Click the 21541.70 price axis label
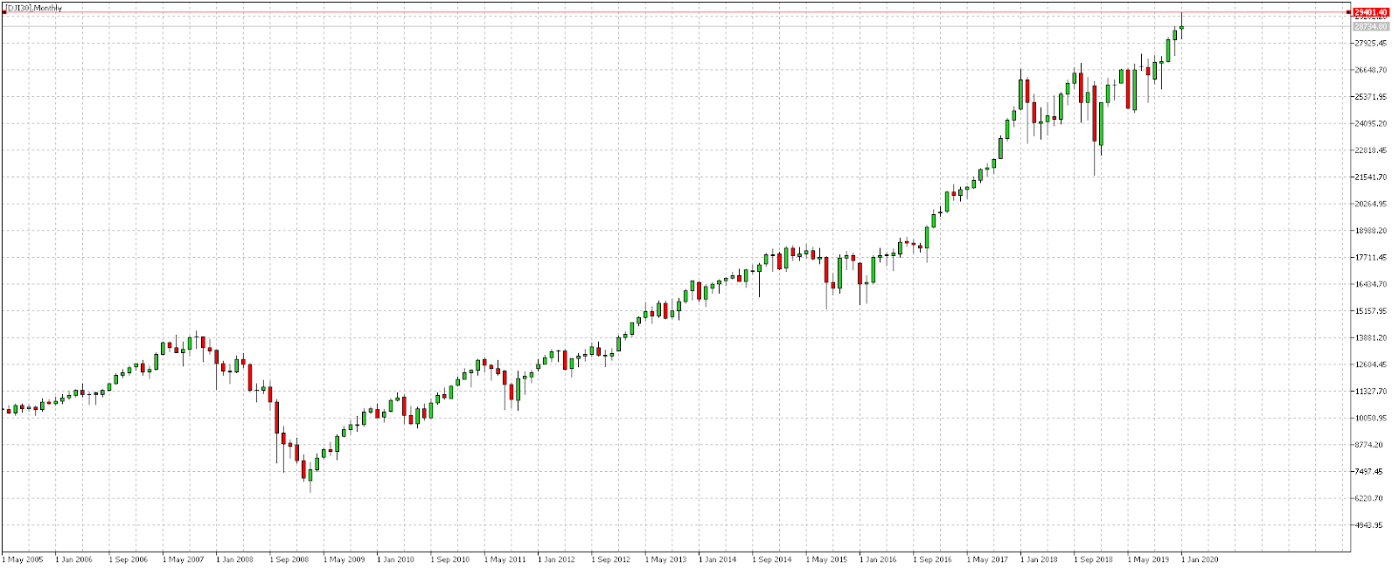This screenshot has width=1399, height=569. 1370,177
